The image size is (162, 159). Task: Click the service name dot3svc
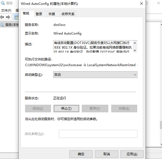pyautogui.click(x=59, y=25)
